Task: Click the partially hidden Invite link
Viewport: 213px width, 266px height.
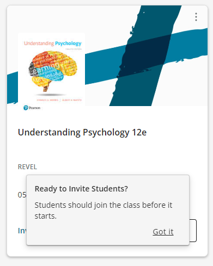Action: point(22,231)
